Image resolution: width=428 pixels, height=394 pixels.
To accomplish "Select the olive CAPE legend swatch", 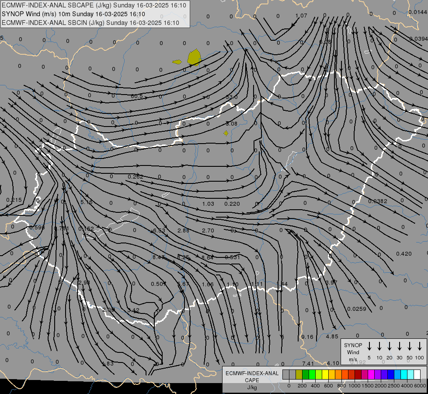I will pyautogui.click(x=299, y=375).
